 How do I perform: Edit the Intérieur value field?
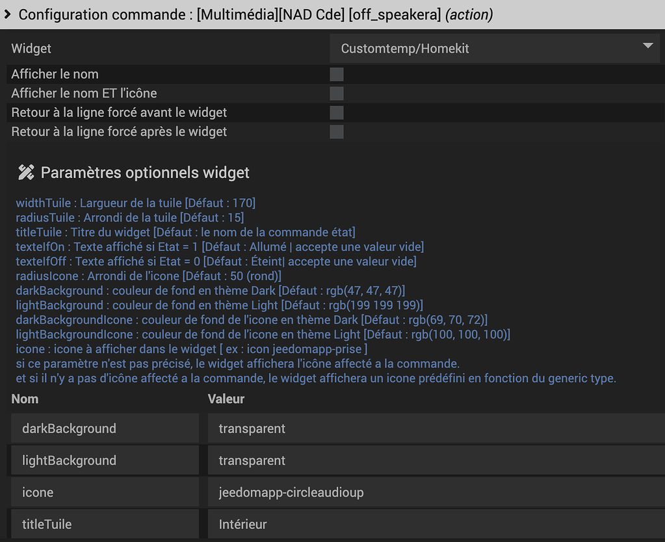(436, 524)
